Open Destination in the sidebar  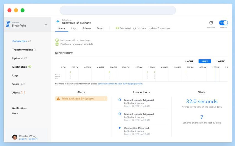(20, 67)
